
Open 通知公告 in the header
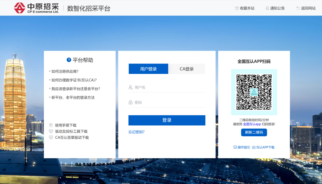[x=278, y=8]
